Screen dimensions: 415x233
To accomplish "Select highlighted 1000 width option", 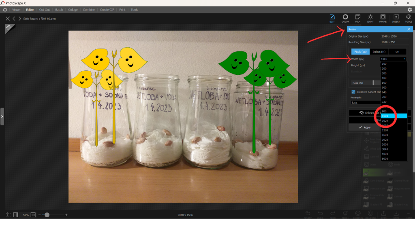I will point(394,116).
